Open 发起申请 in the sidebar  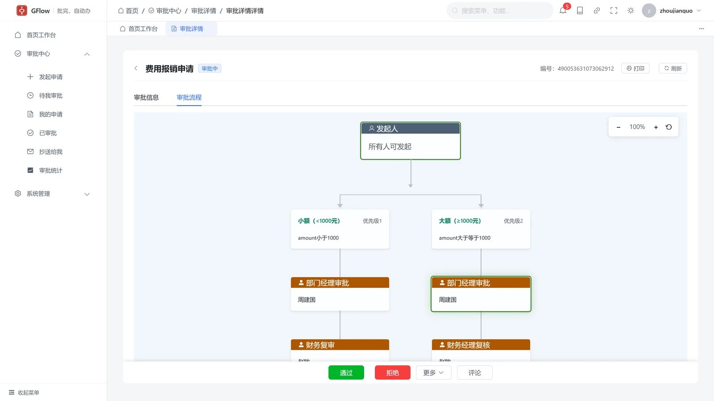tap(54, 77)
